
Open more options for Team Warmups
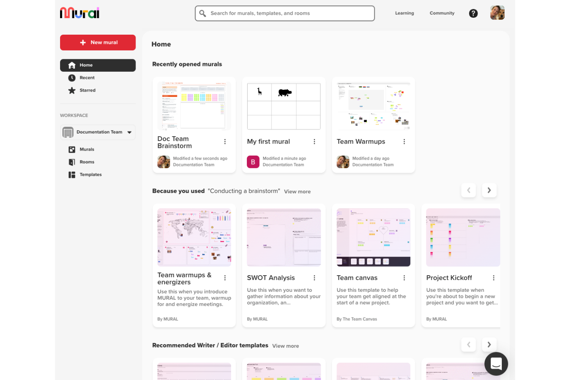(404, 142)
